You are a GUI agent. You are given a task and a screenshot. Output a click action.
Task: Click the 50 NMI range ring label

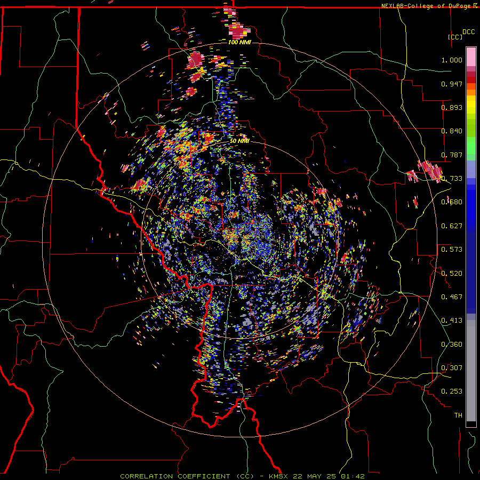pyautogui.click(x=239, y=141)
